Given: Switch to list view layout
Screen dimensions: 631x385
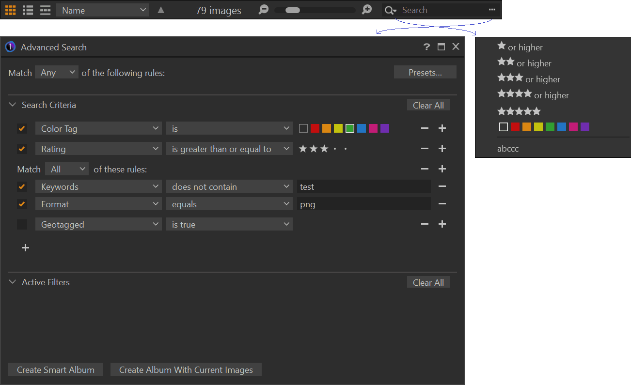Looking at the screenshot, I should pos(28,10).
